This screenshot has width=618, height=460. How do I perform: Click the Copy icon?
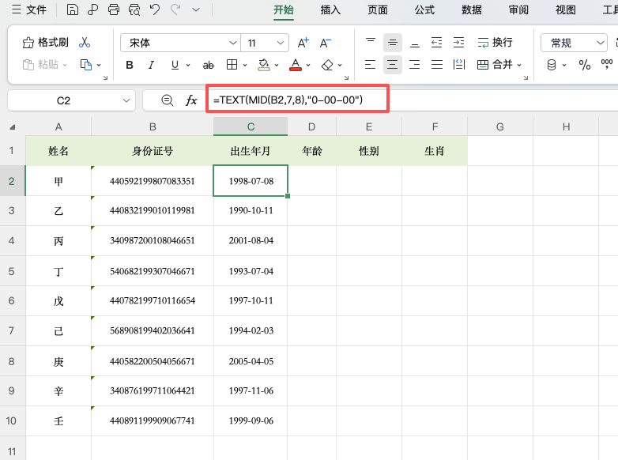86,64
